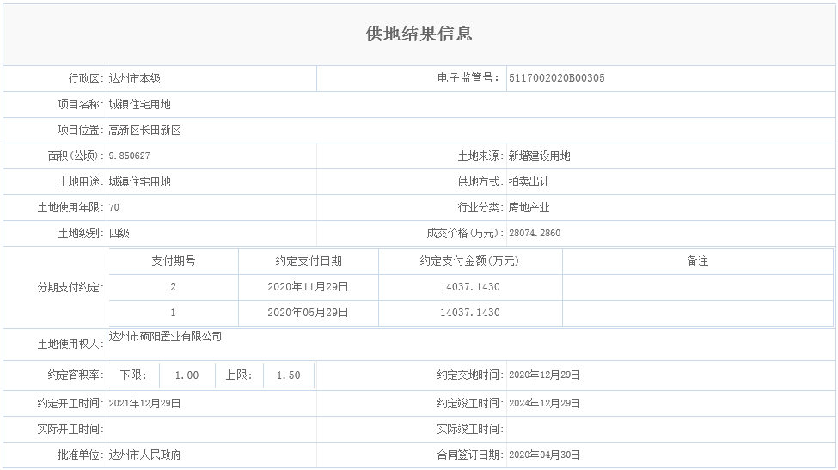
Task: Select the supervision number 5117002020B00305
Action: (556, 78)
